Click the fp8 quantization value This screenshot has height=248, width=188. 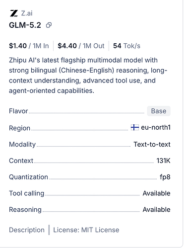165,177
